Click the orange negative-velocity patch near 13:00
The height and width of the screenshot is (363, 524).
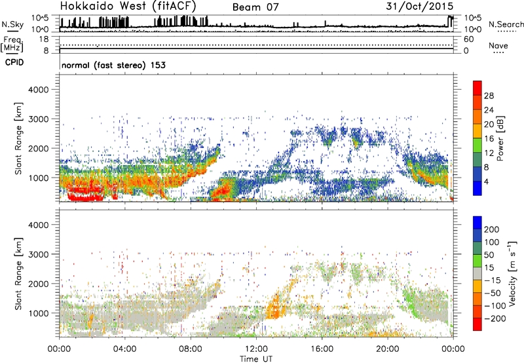[275, 307]
